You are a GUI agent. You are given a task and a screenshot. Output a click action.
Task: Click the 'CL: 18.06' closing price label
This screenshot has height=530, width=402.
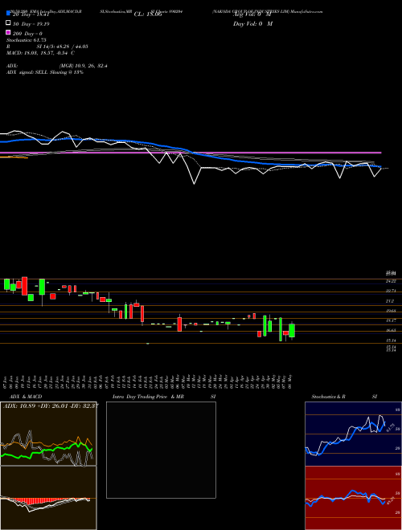[x=148, y=14]
